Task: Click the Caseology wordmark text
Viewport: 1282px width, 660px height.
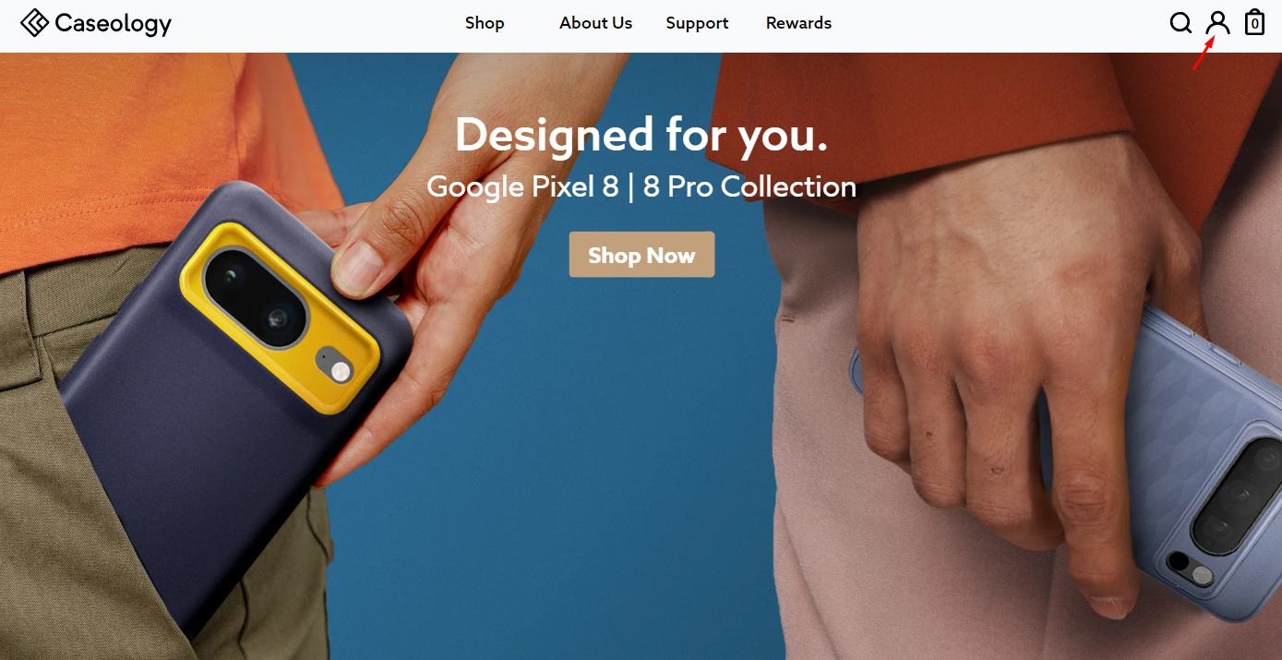Action: (114, 24)
